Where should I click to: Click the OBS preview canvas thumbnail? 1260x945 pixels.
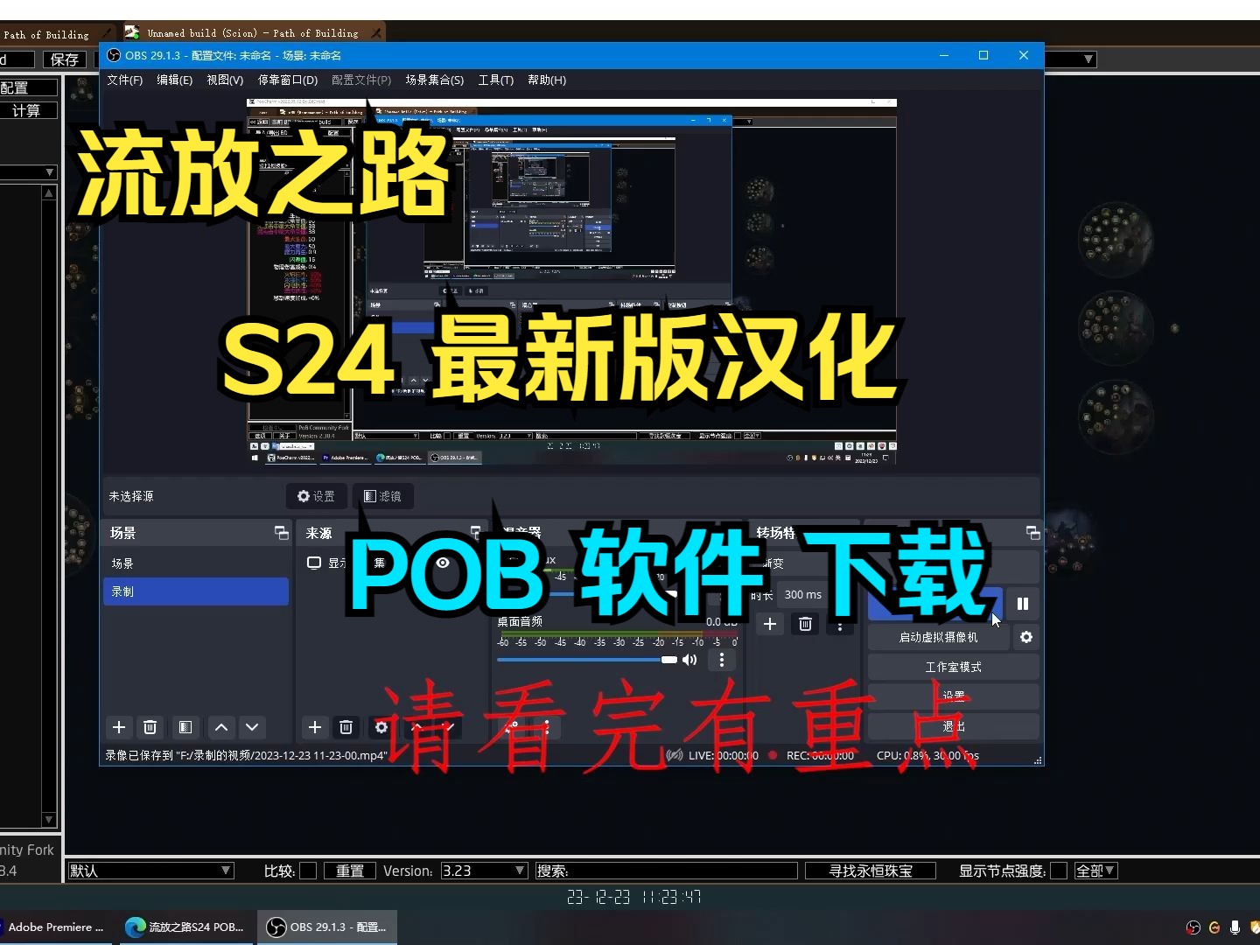click(571, 282)
